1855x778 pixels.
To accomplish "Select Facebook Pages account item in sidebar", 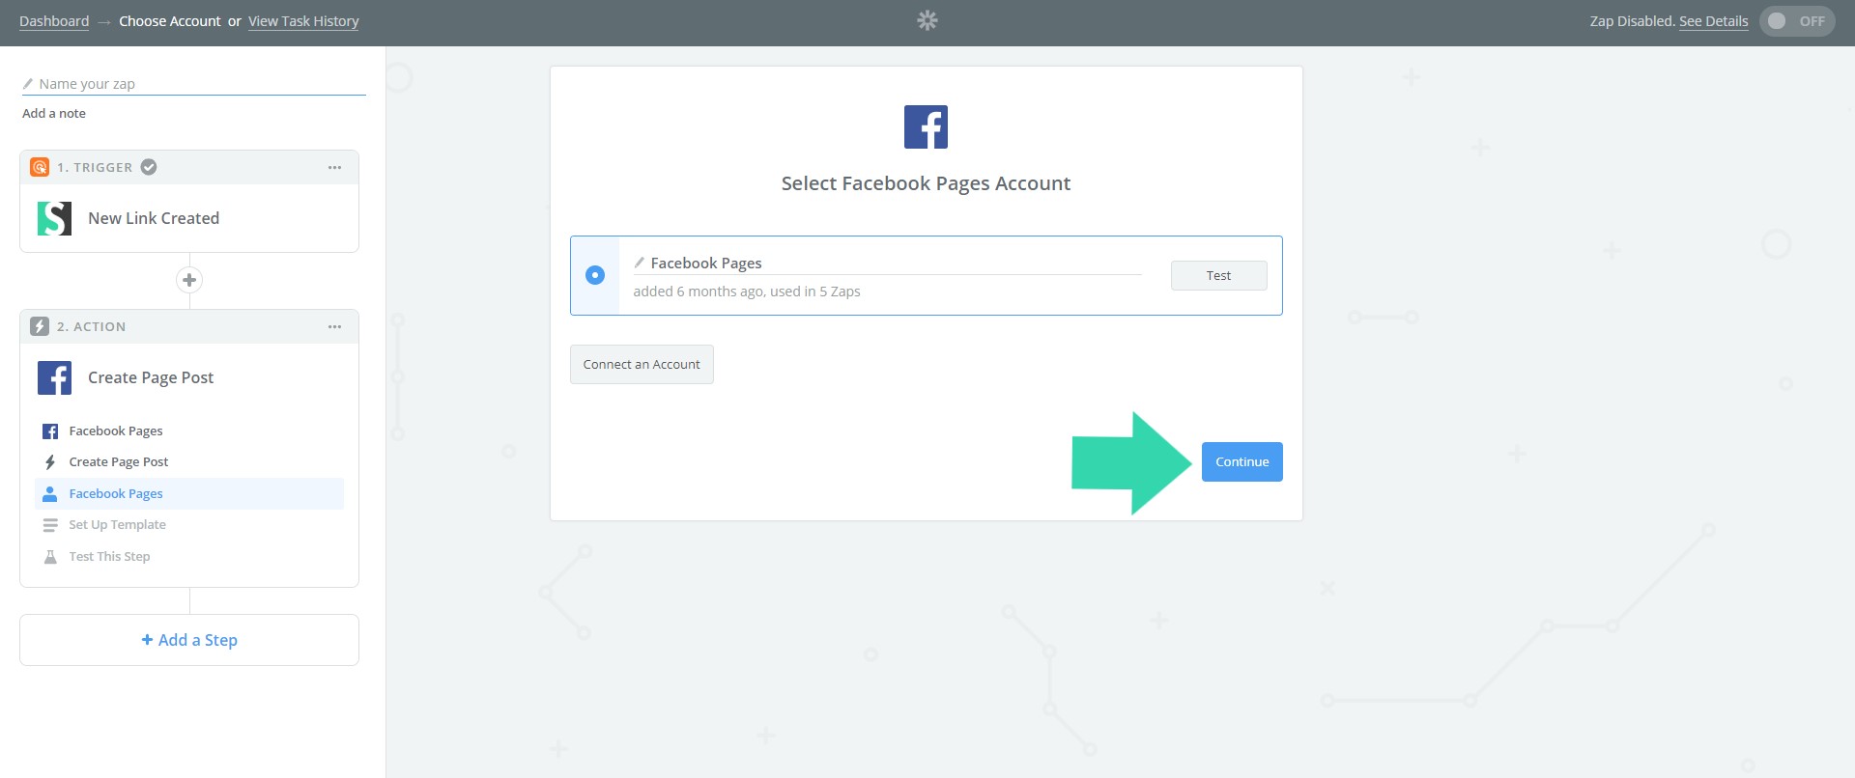I will 116,493.
